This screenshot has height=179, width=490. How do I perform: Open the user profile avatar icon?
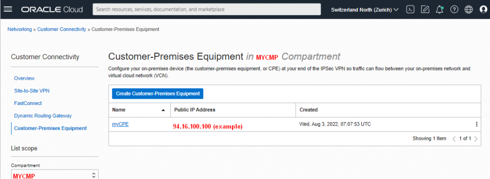click(483, 10)
